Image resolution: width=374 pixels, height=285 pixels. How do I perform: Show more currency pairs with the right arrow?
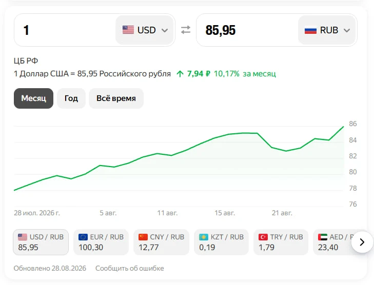[x=362, y=242]
